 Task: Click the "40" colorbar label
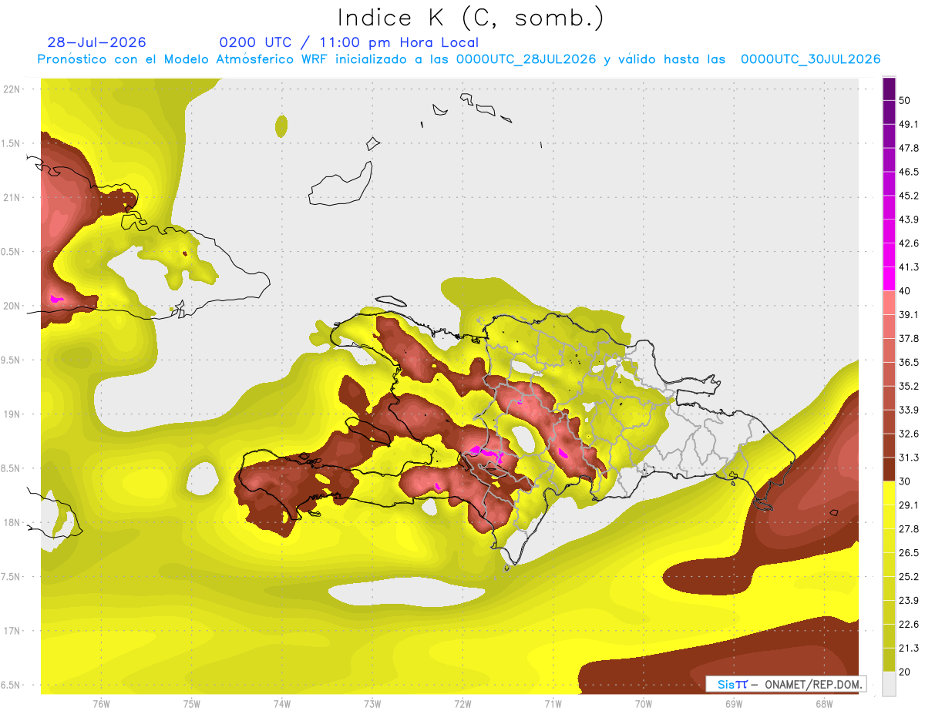[x=905, y=291]
